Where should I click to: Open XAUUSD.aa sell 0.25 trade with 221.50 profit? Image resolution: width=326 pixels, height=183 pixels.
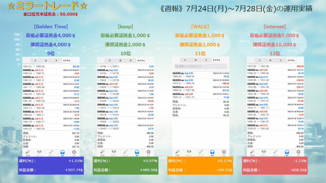[201, 88]
